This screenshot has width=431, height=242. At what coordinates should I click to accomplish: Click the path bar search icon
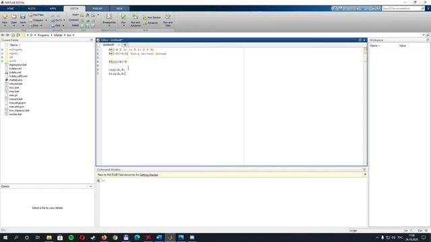[428, 35]
